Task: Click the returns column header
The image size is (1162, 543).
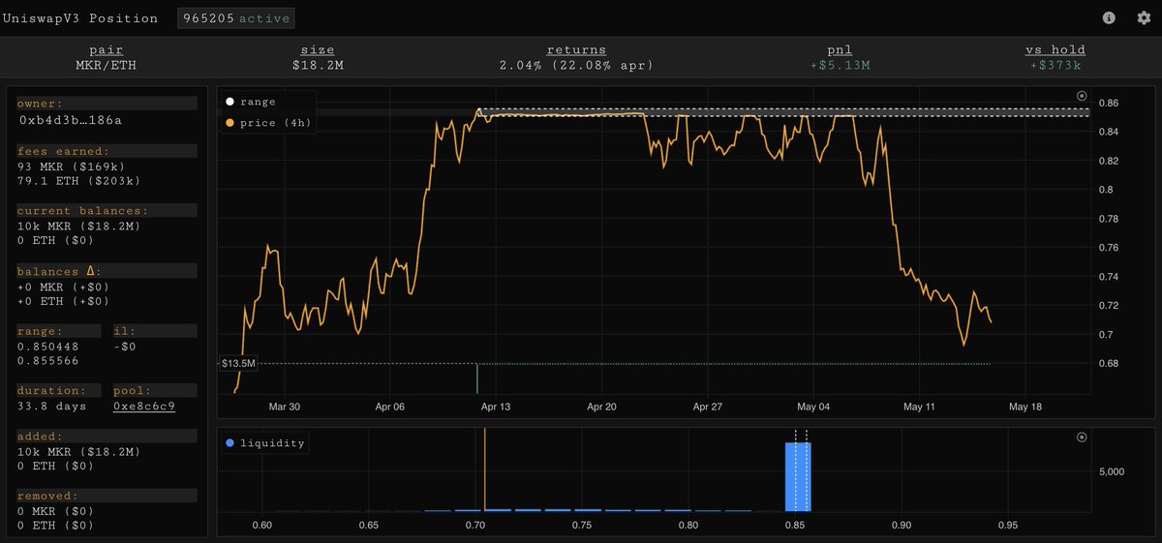Action: (577, 49)
